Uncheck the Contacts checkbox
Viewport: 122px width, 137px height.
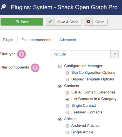pos(60,86)
